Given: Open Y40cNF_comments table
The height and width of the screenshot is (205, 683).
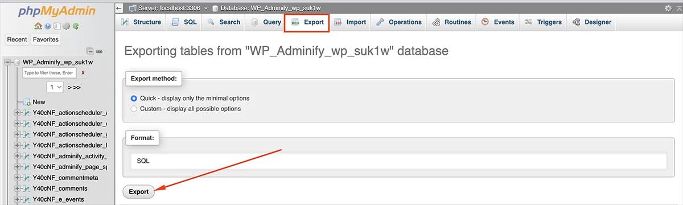Looking at the screenshot, I should pyautogui.click(x=60, y=188).
